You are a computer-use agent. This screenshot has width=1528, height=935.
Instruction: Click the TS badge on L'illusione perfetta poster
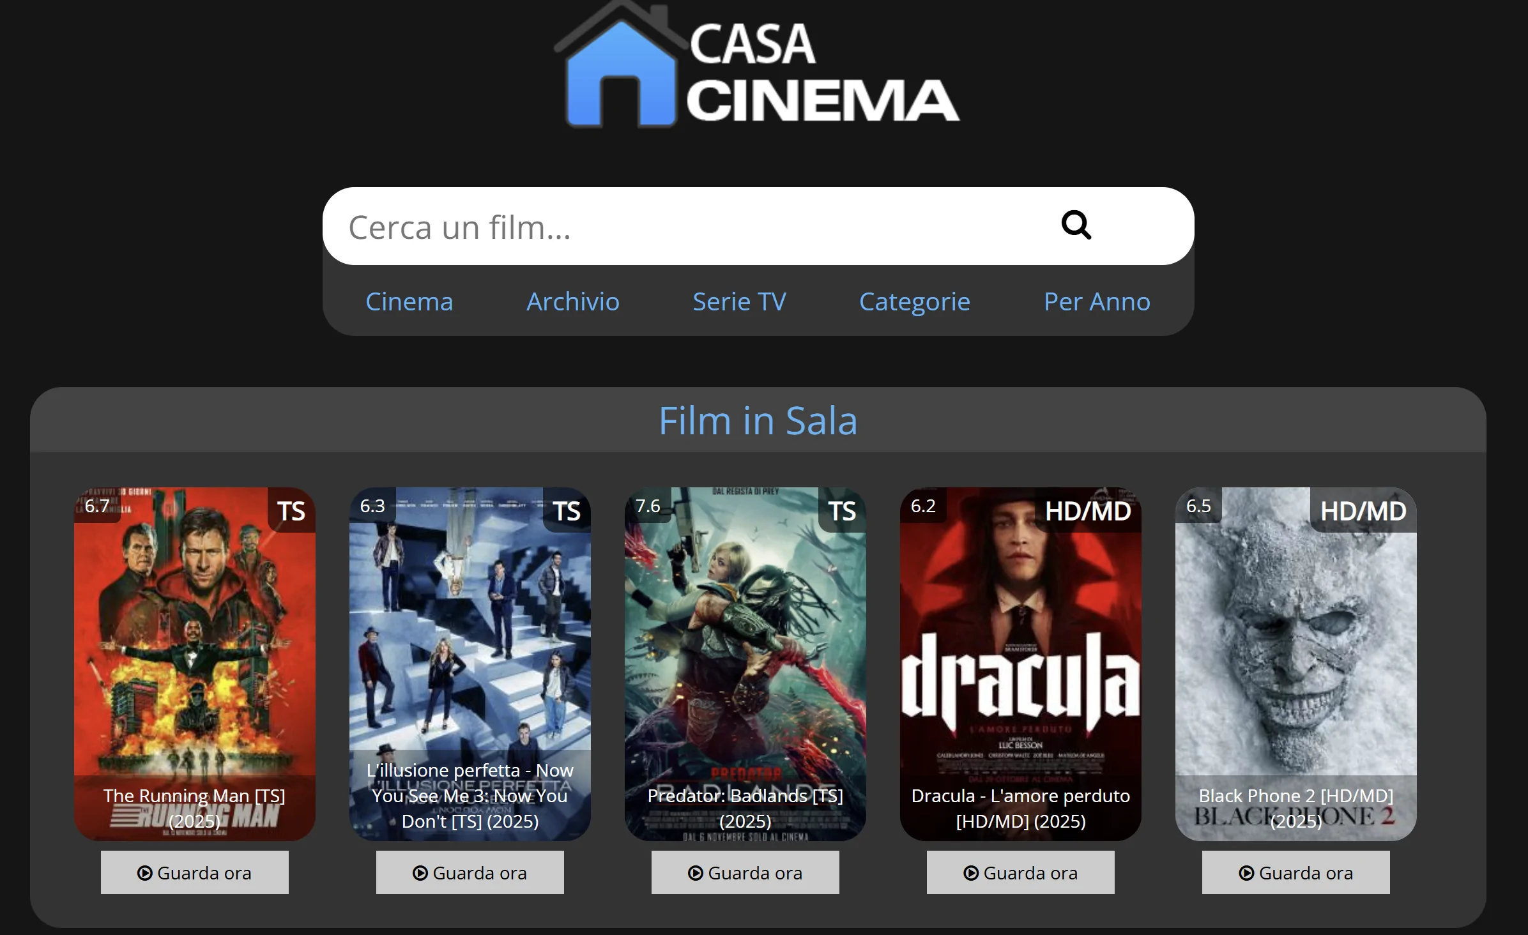tap(567, 510)
